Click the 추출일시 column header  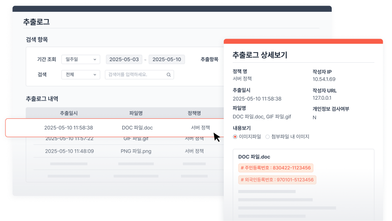pos(69,113)
